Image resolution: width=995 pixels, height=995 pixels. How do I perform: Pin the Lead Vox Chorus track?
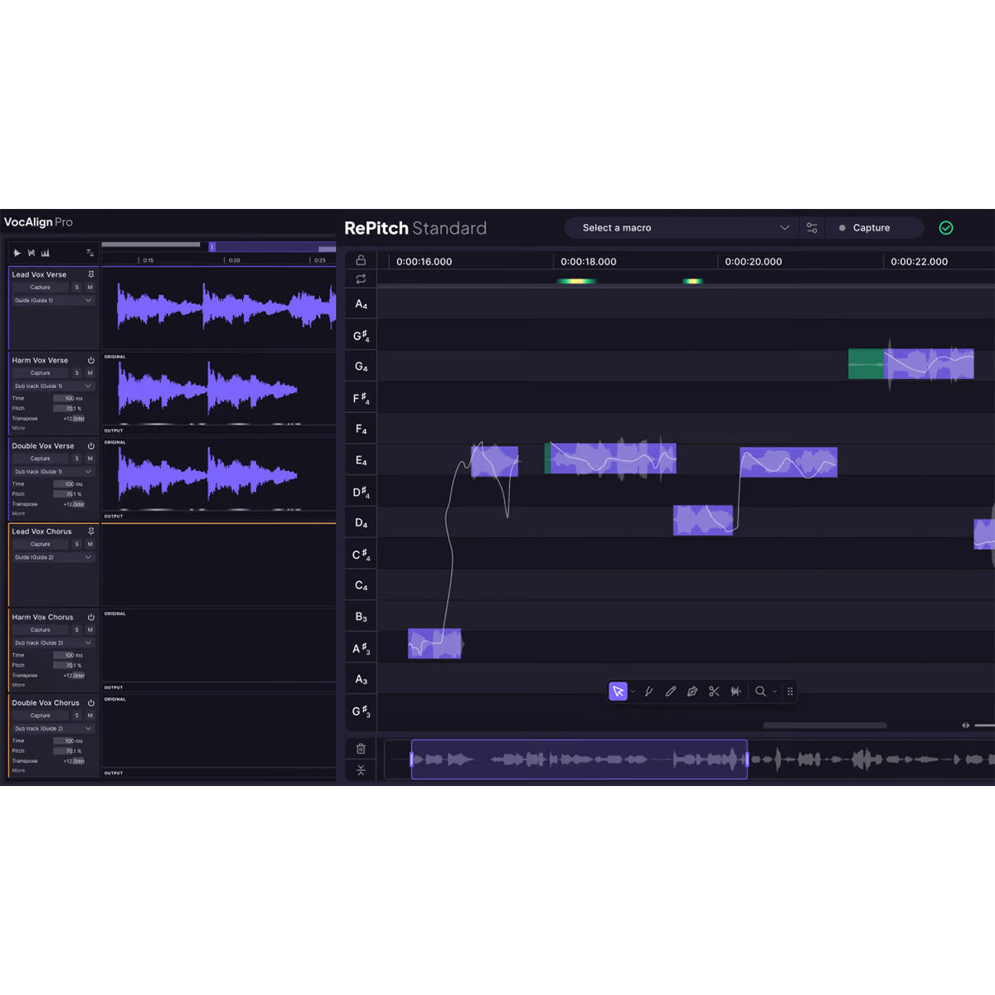90,531
